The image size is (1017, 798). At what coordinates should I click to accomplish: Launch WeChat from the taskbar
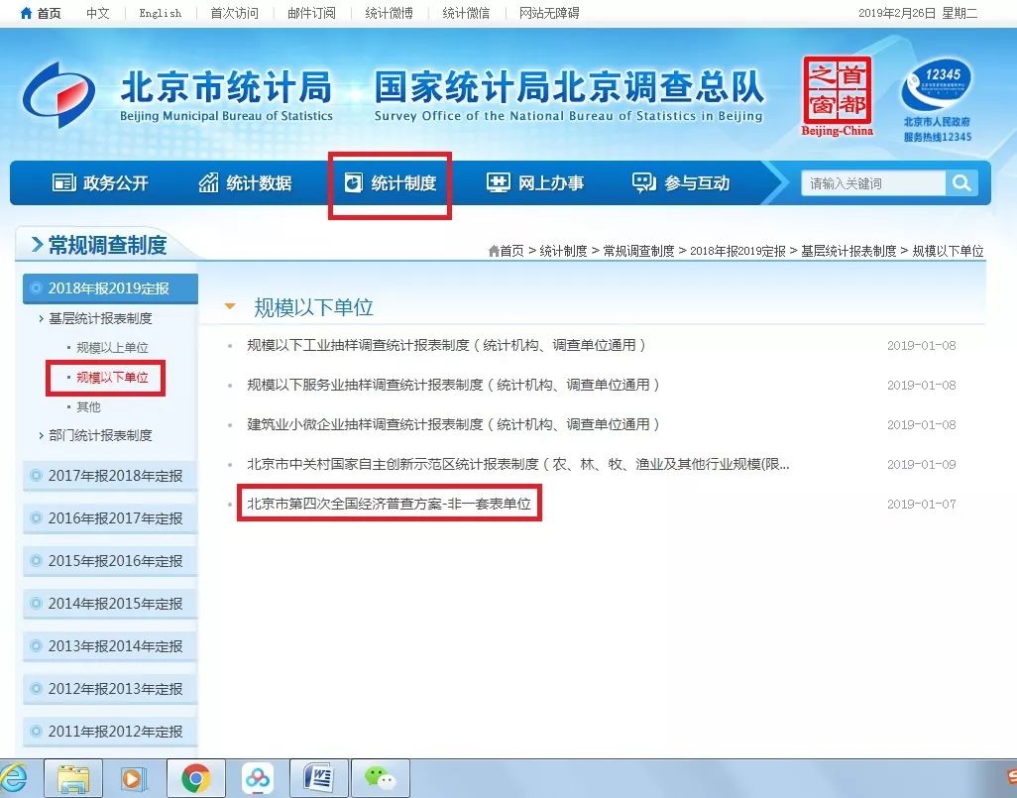[x=380, y=779]
